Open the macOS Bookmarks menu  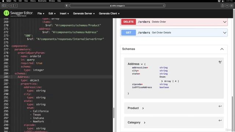[x=42, y=1]
